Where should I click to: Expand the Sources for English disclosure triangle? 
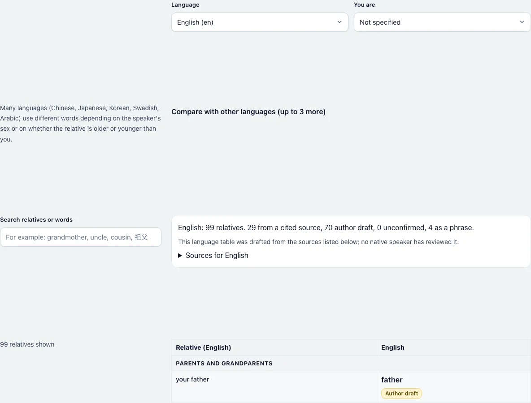coord(180,256)
